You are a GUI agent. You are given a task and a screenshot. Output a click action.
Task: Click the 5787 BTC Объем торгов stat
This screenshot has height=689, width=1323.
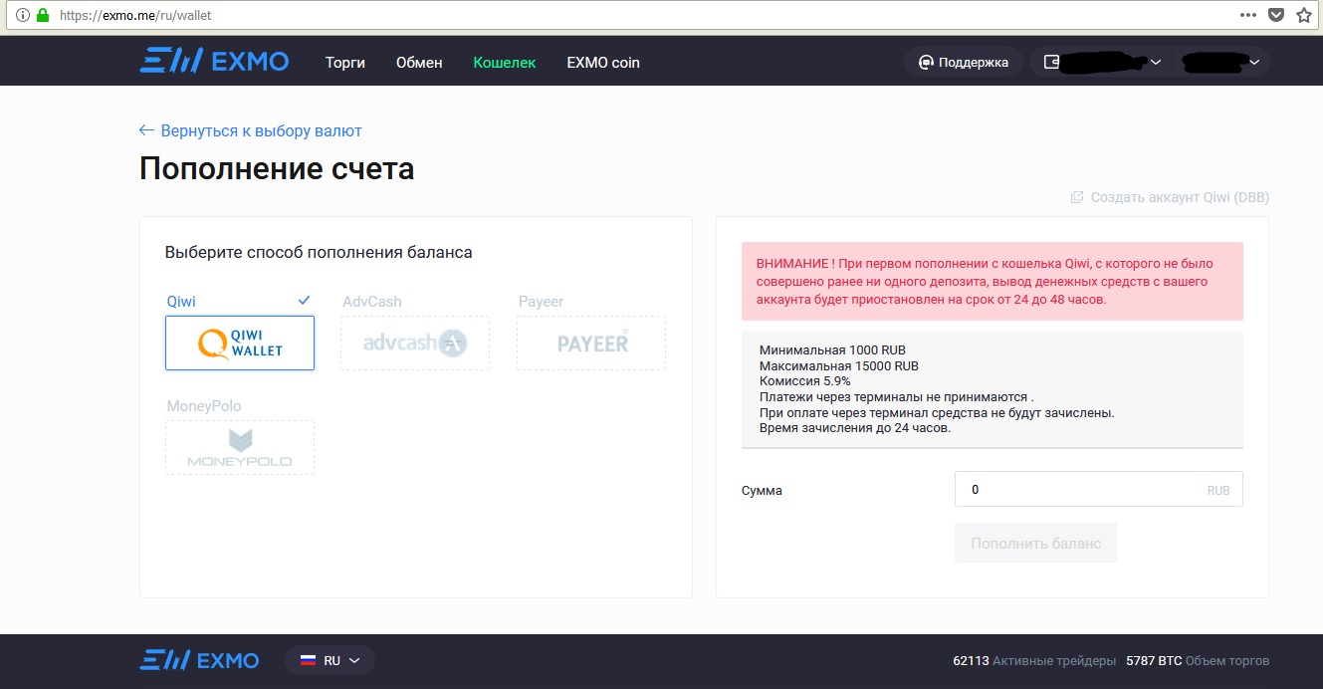[x=1198, y=661]
